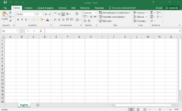Viewport: 182px width, 111px height.
Task: Click the text orientation icon
Action: click(x=68, y=14)
